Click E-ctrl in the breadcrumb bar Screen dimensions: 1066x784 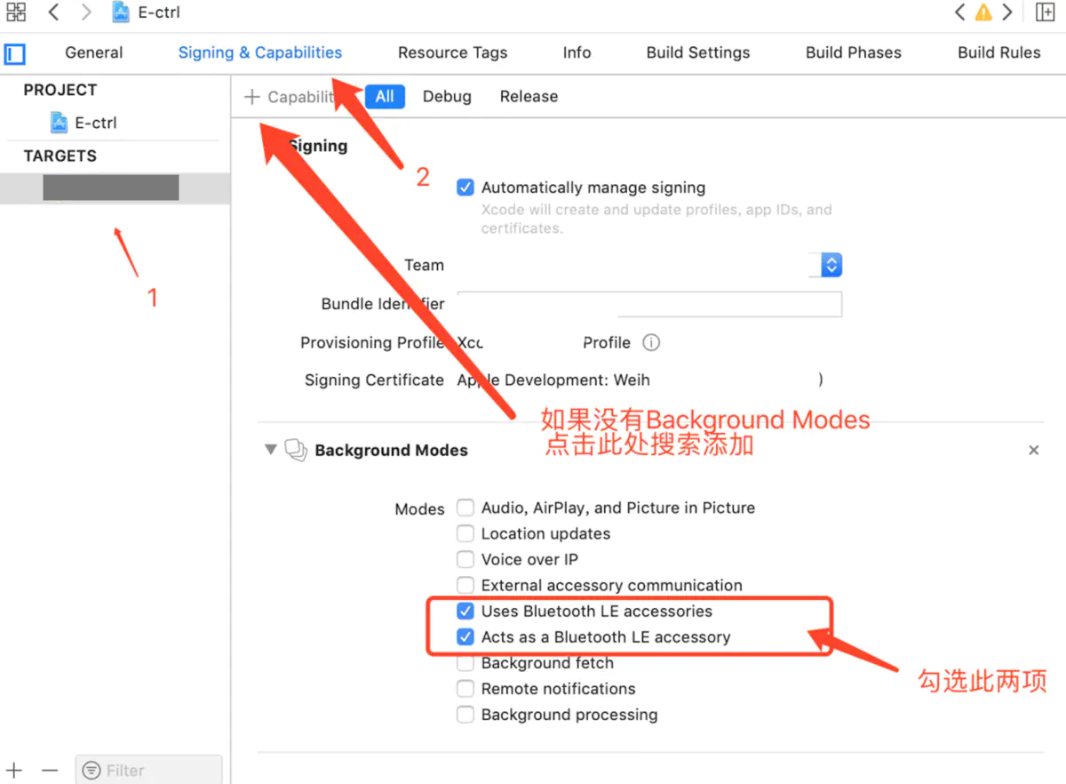(x=159, y=13)
